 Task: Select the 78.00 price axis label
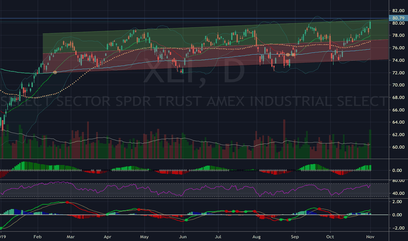pyautogui.click(x=398, y=35)
